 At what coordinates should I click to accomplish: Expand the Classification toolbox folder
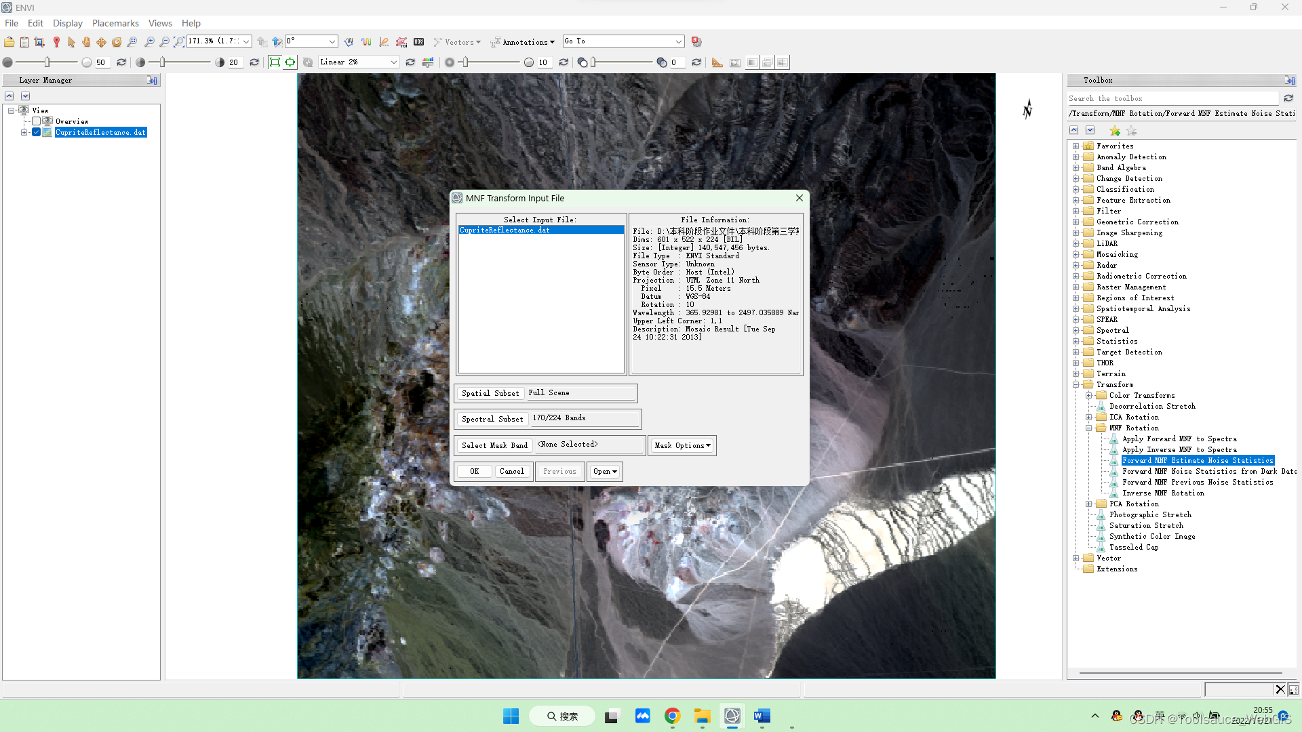[x=1076, y=190]
